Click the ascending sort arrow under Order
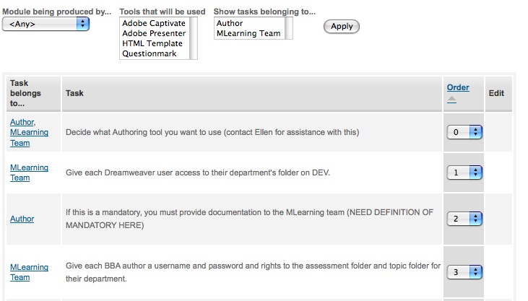This screenshot has height=301, width=528. point(452,100)
